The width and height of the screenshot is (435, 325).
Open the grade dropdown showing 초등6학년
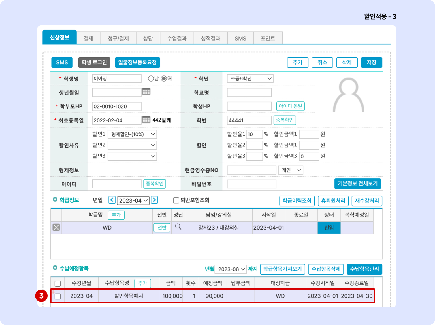click(250, 78)
